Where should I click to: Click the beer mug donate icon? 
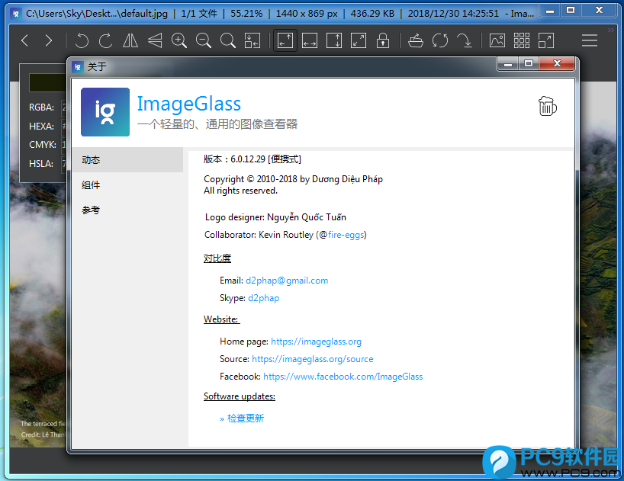pos(547,106)
